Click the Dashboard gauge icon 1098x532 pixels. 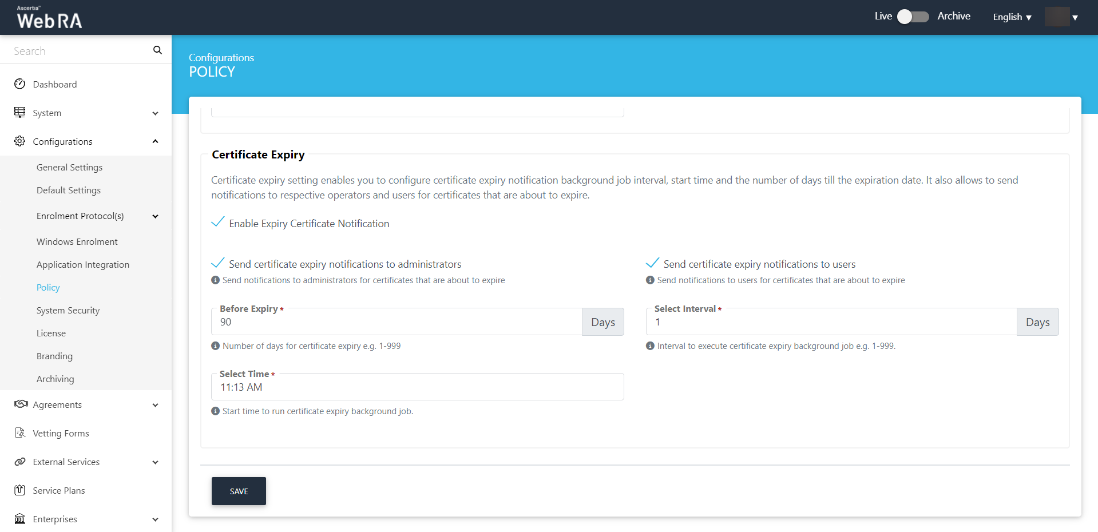pos(20,84)
